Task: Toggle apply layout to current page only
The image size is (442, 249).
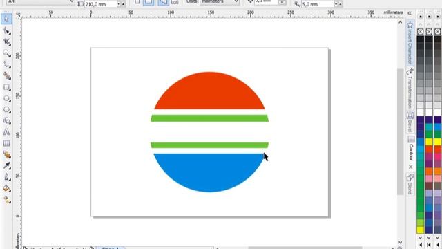Action: (x=175, y=2)
